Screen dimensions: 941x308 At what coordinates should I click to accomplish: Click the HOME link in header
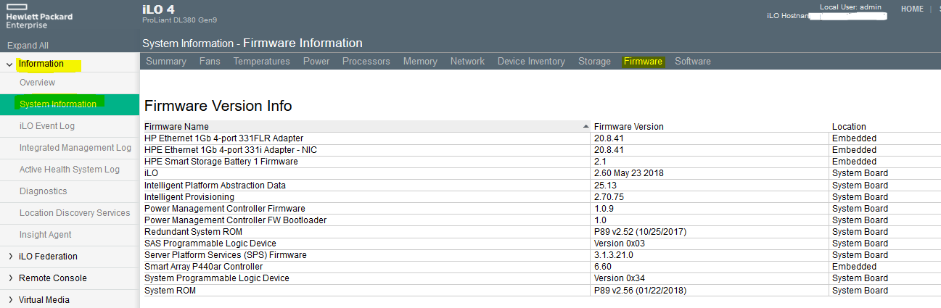tap(912, 9)
